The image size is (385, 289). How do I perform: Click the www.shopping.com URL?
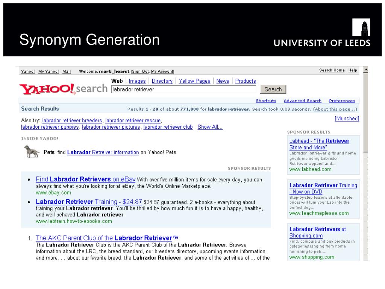coord(312,257)
